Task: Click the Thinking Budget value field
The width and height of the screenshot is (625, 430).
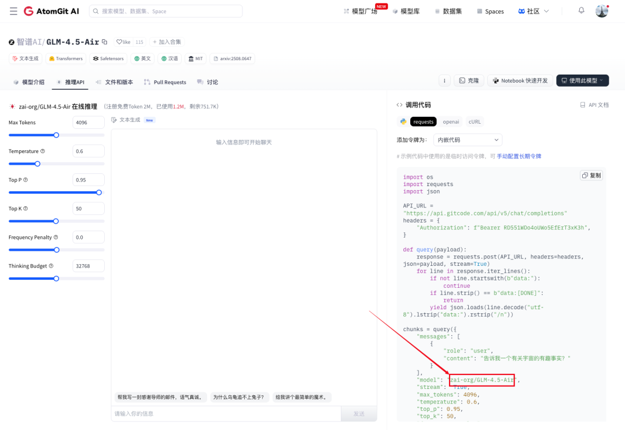Action: [x=89, y=266]
